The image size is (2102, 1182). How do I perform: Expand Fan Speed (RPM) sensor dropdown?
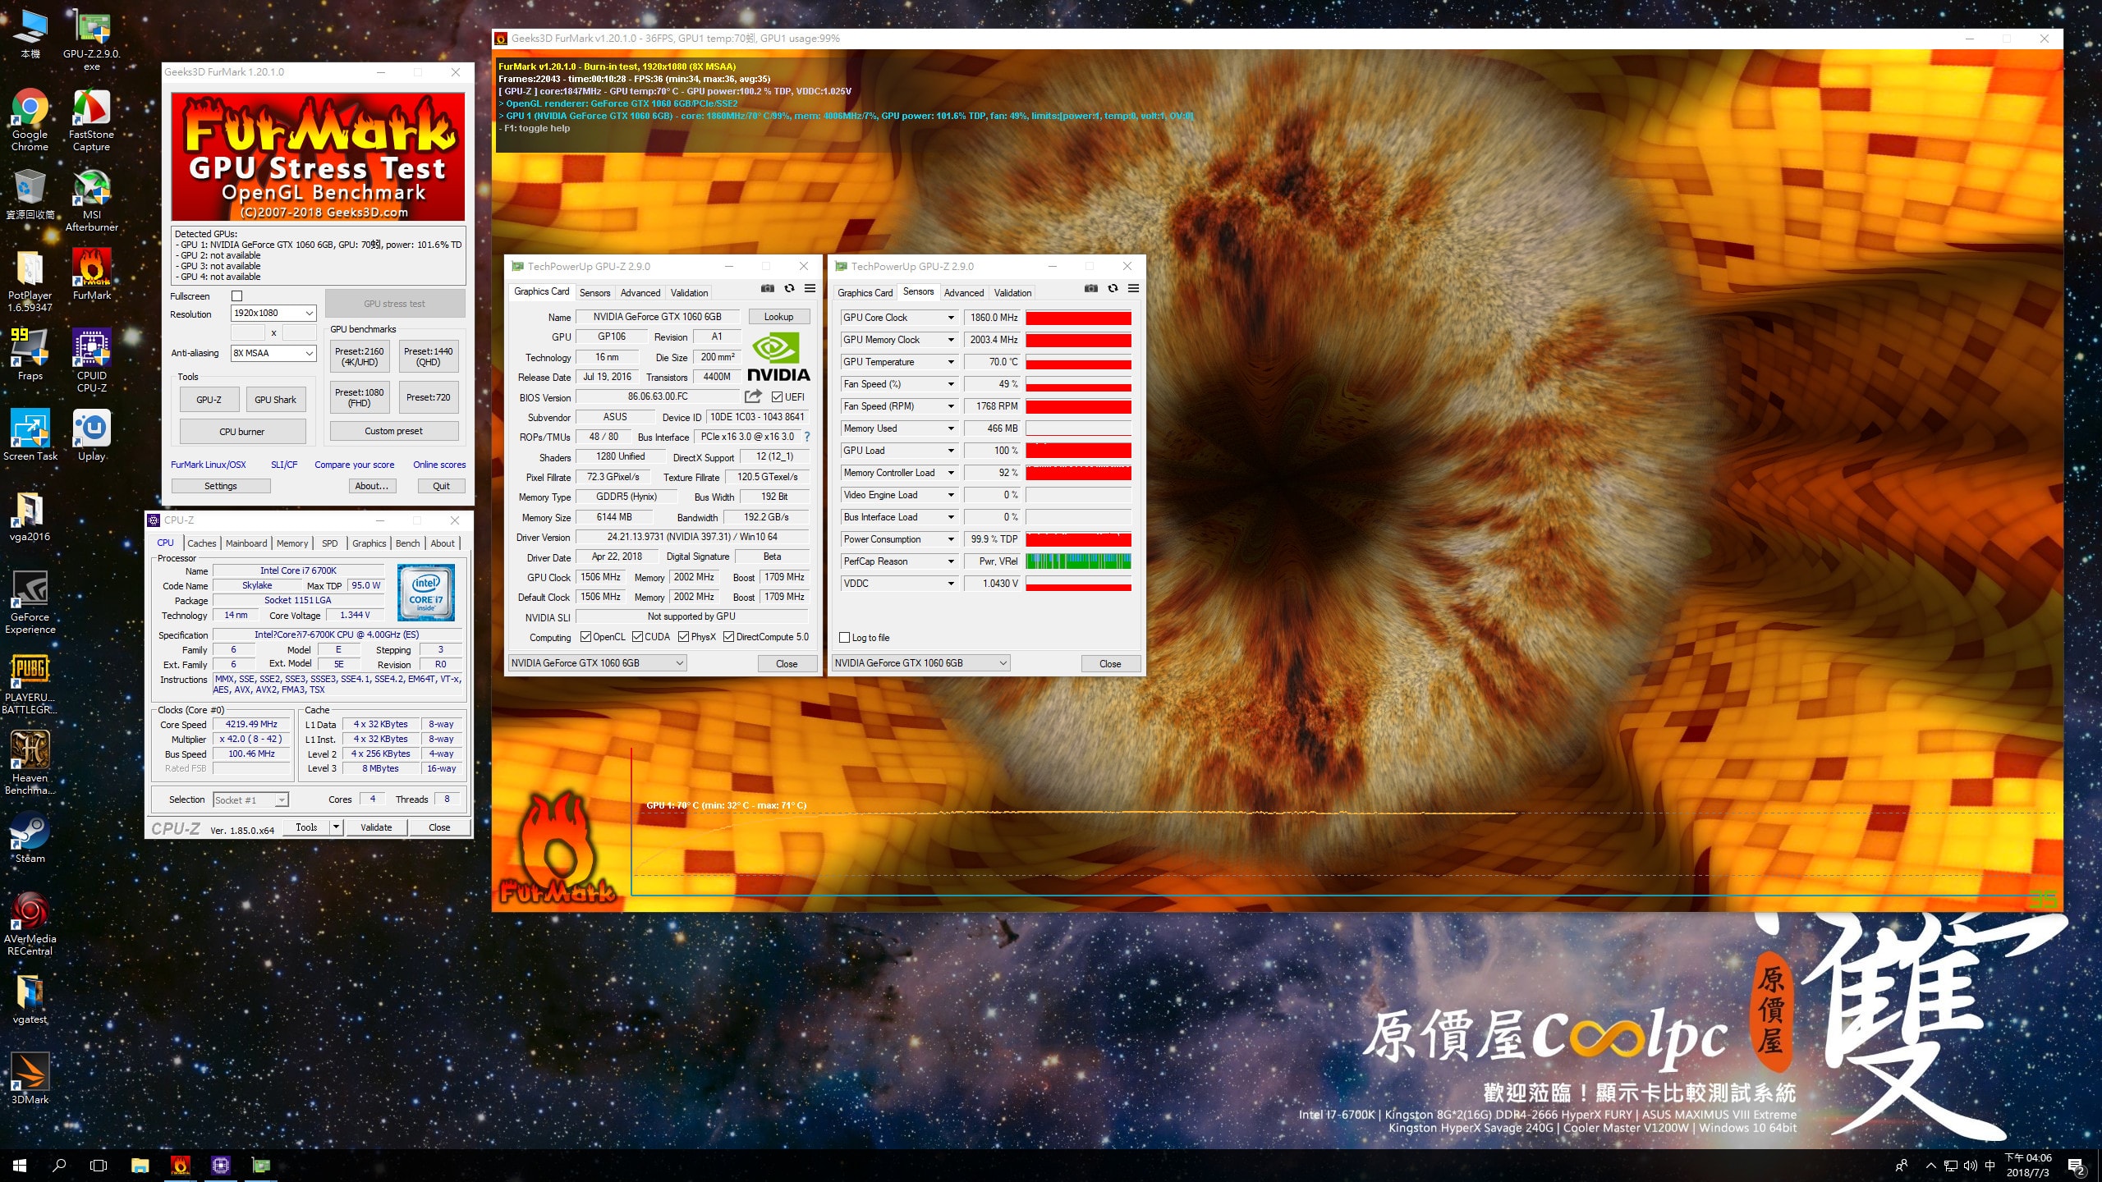[951, 406]
